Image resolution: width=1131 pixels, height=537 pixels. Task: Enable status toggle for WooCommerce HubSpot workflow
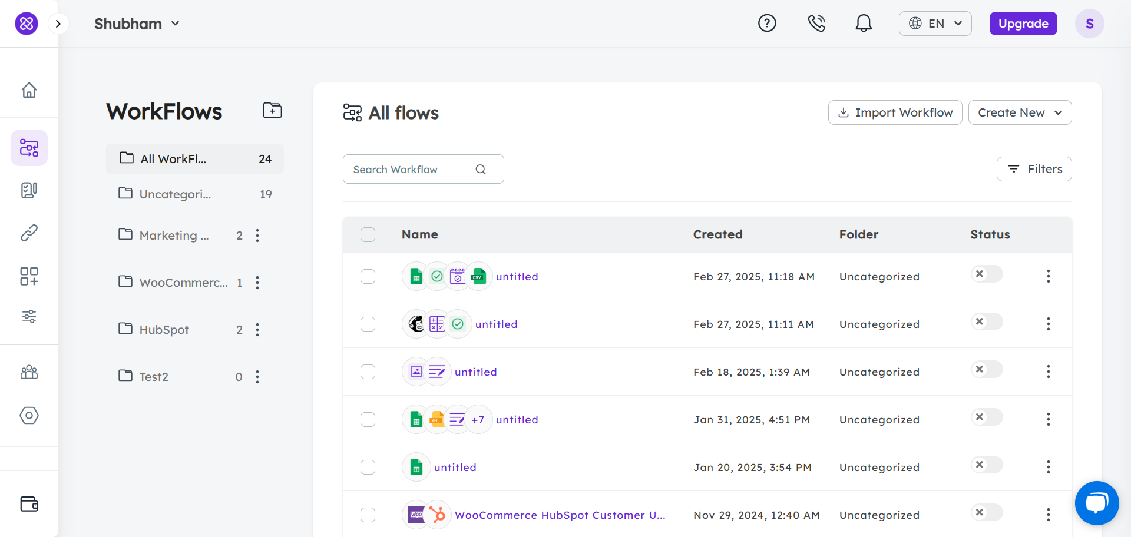click(987, 512)
